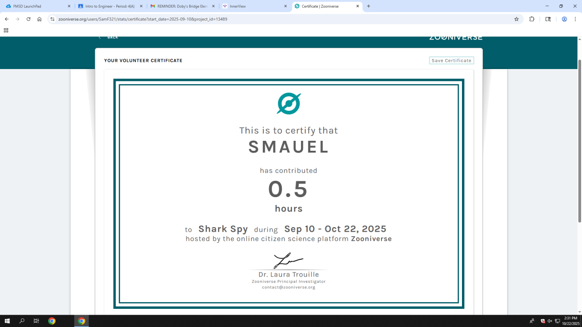Click the text "This is to certify that"

point(289,131)
